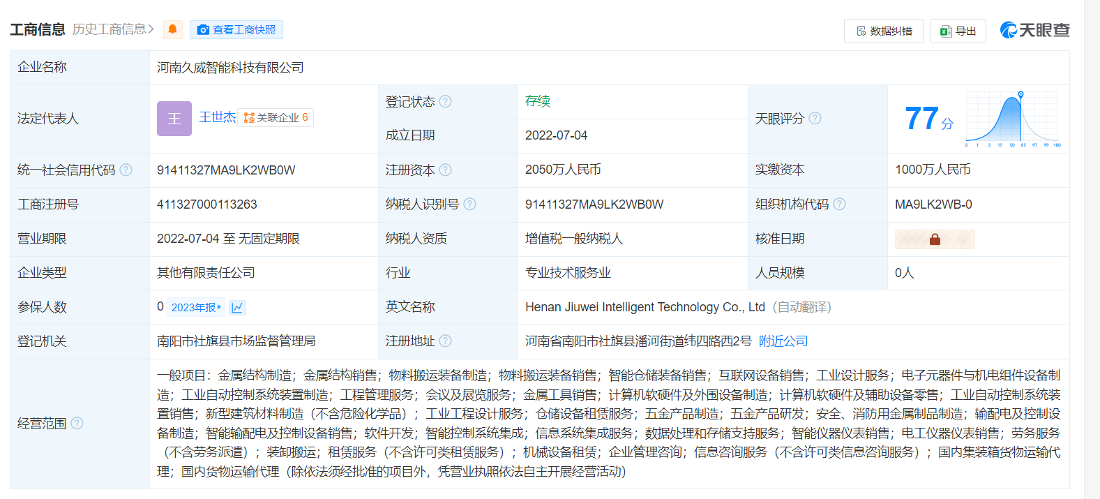Click help icon next to 登记状态
Viewport: 1100px width, 499px height.
[446, 102]
